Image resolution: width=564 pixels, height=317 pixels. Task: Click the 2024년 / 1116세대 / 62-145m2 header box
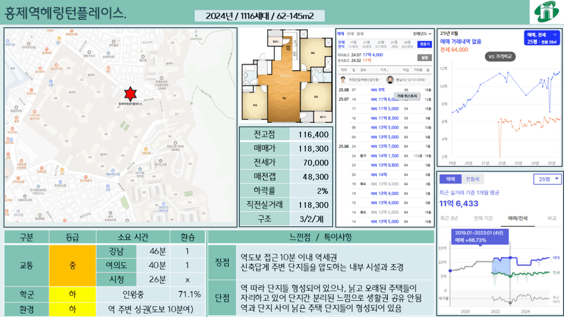click(x=260, y=16)
